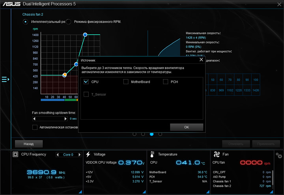Click the Chassis fan 1 row

pyautogui.click(x=242, y=182)
